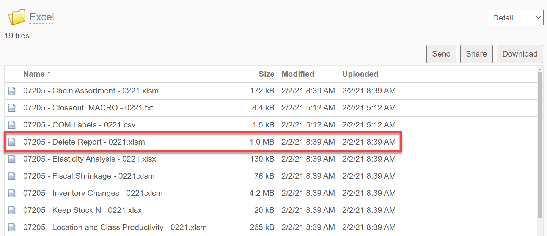Click the document icon for Fiscal Shrinkage
The width and height of the screenshot is (547, 236).
click(12, 176)
